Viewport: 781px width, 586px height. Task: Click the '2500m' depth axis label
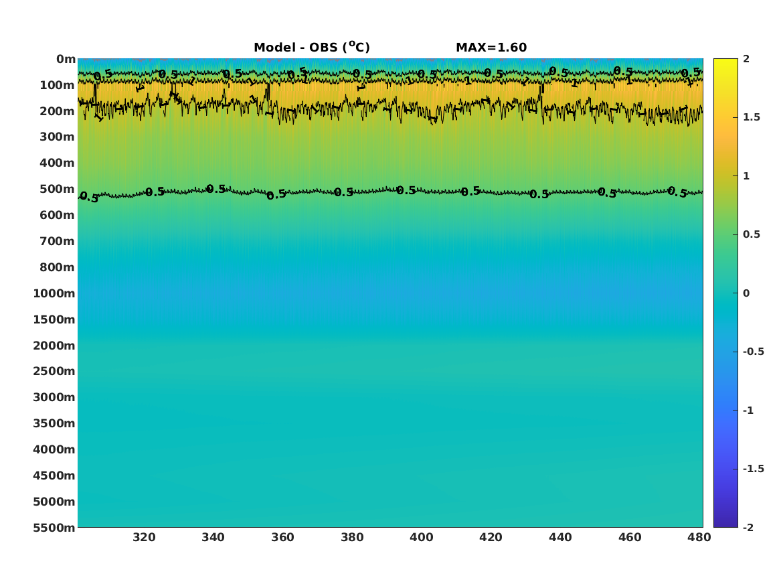pyautogui.click(x=54, y=371)
